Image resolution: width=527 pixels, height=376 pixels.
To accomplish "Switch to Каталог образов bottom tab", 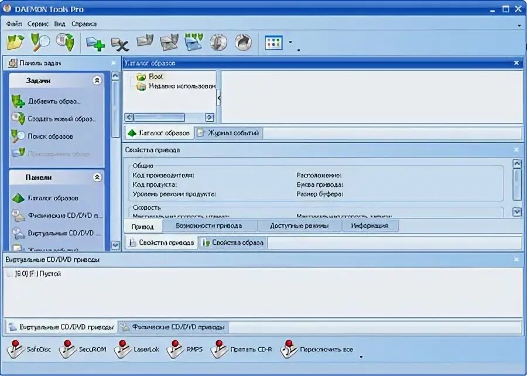I will 159,133.
